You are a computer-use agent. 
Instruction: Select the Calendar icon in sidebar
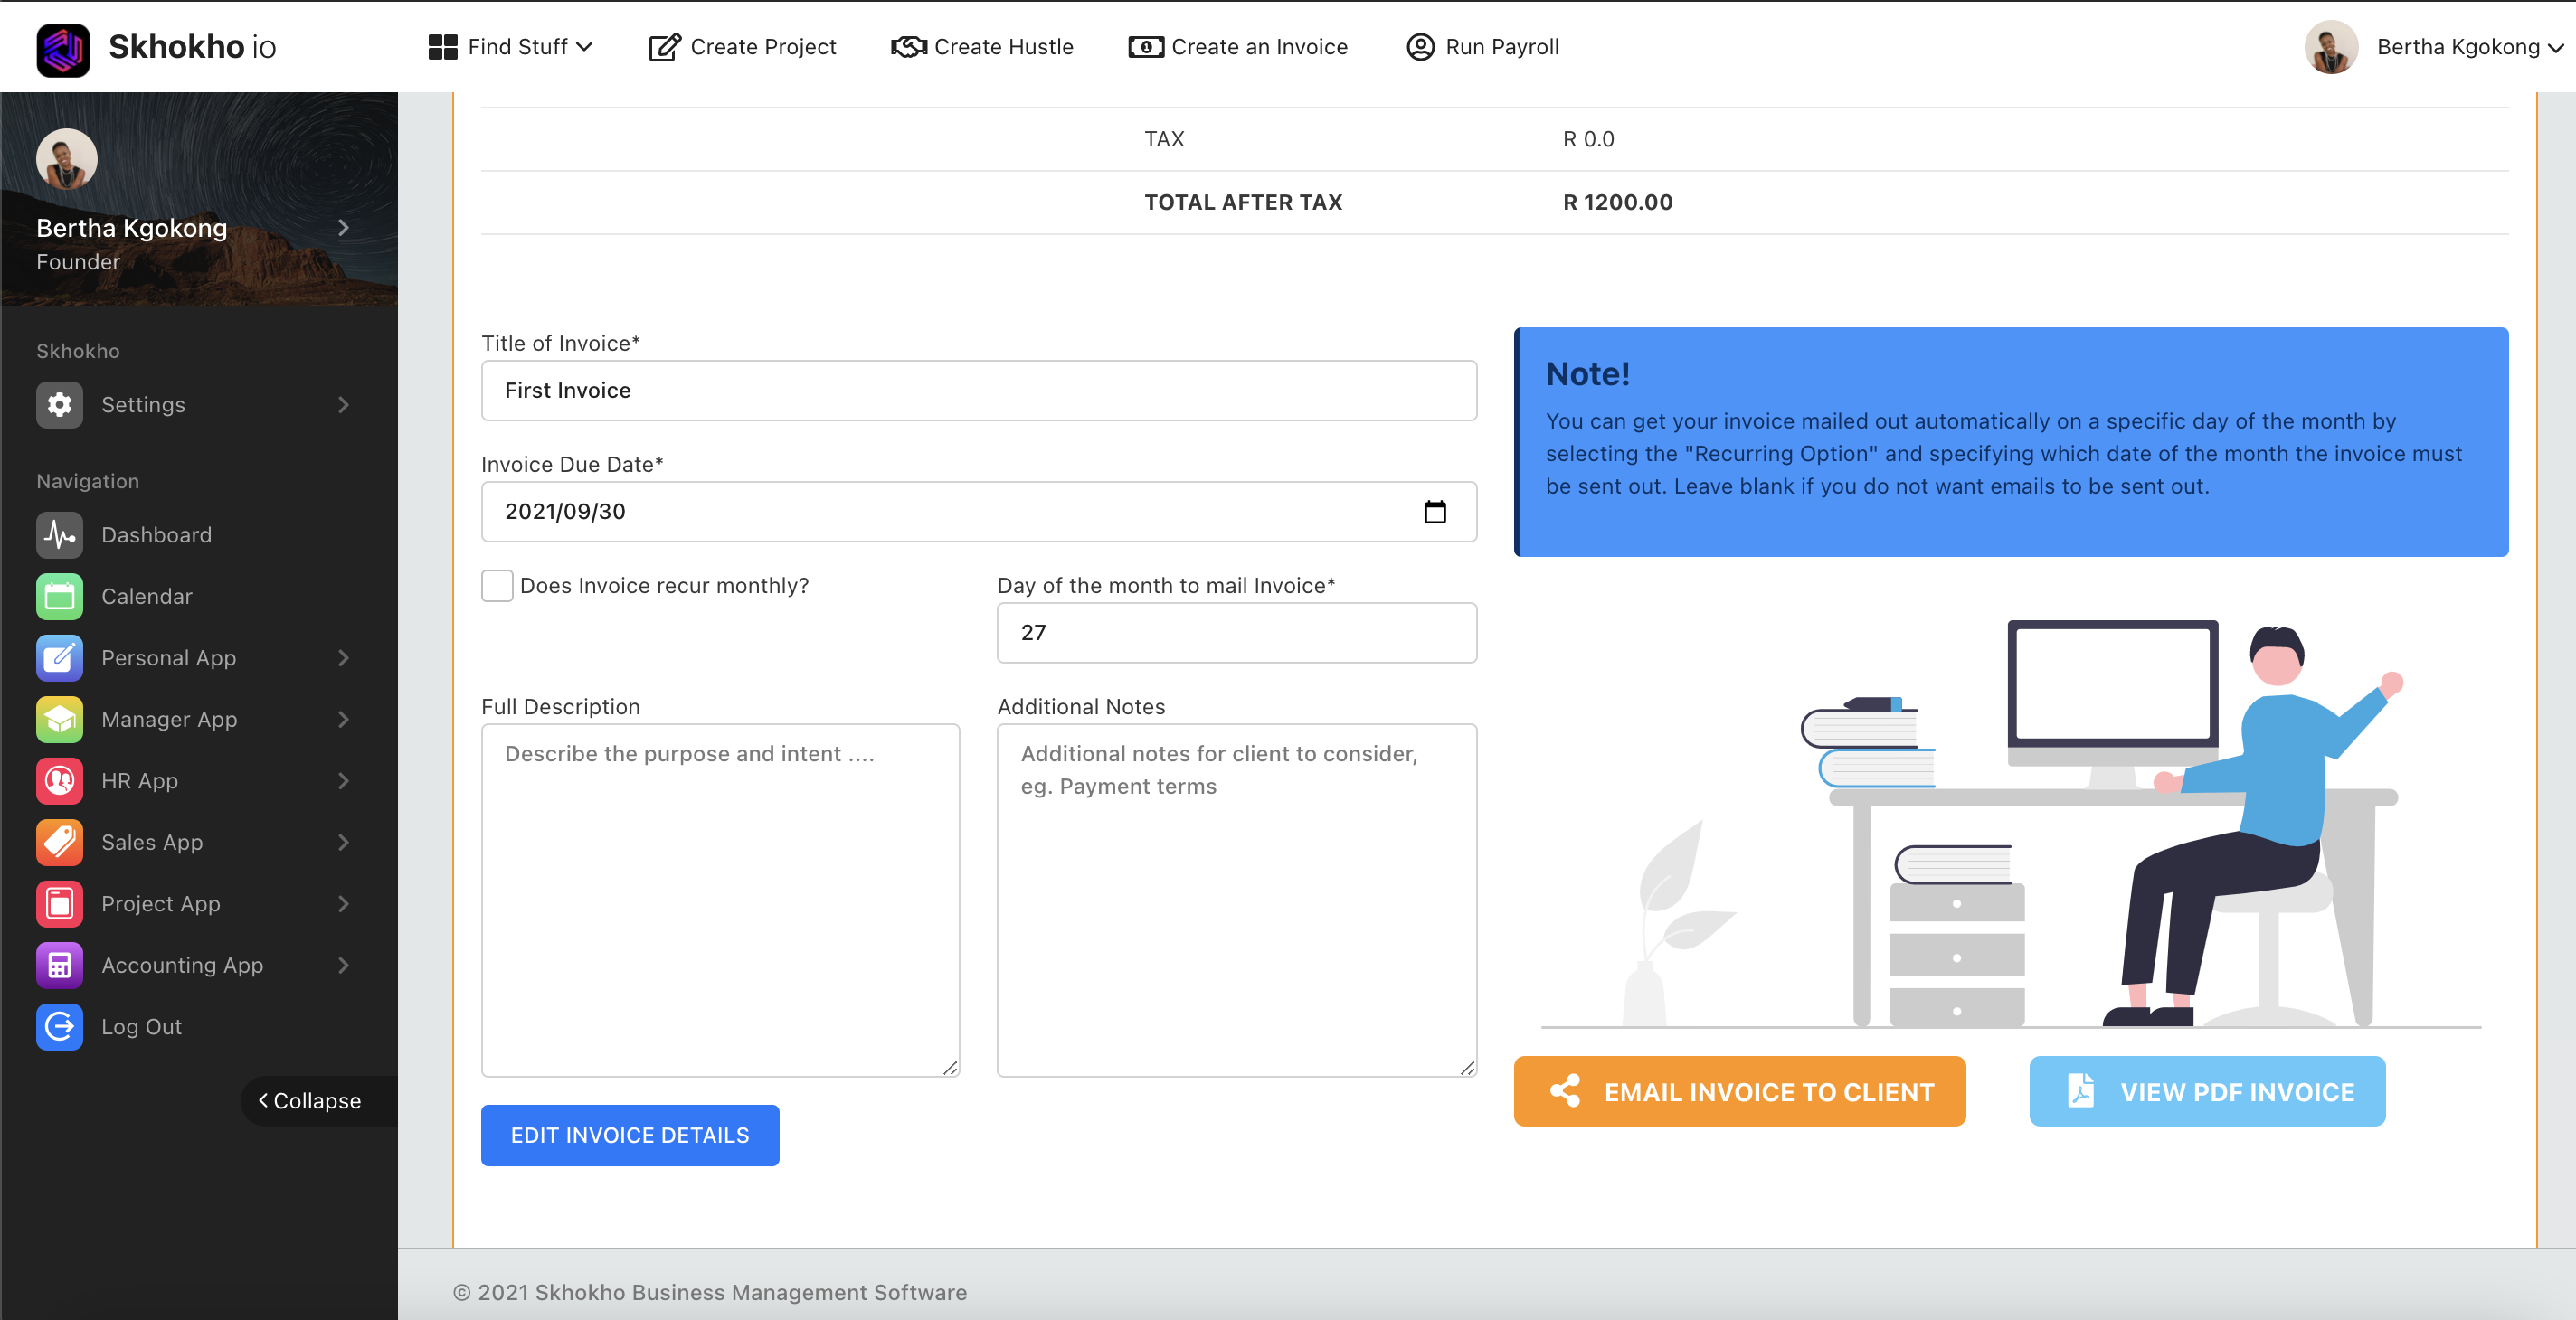pyautogui.click(x=59, y=596)
